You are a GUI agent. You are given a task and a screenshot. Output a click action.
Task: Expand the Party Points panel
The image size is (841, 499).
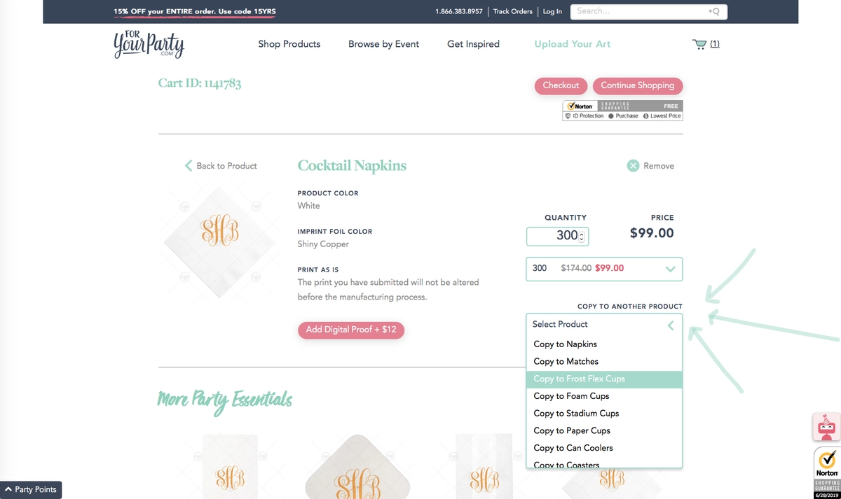click(x=31, y=489)
